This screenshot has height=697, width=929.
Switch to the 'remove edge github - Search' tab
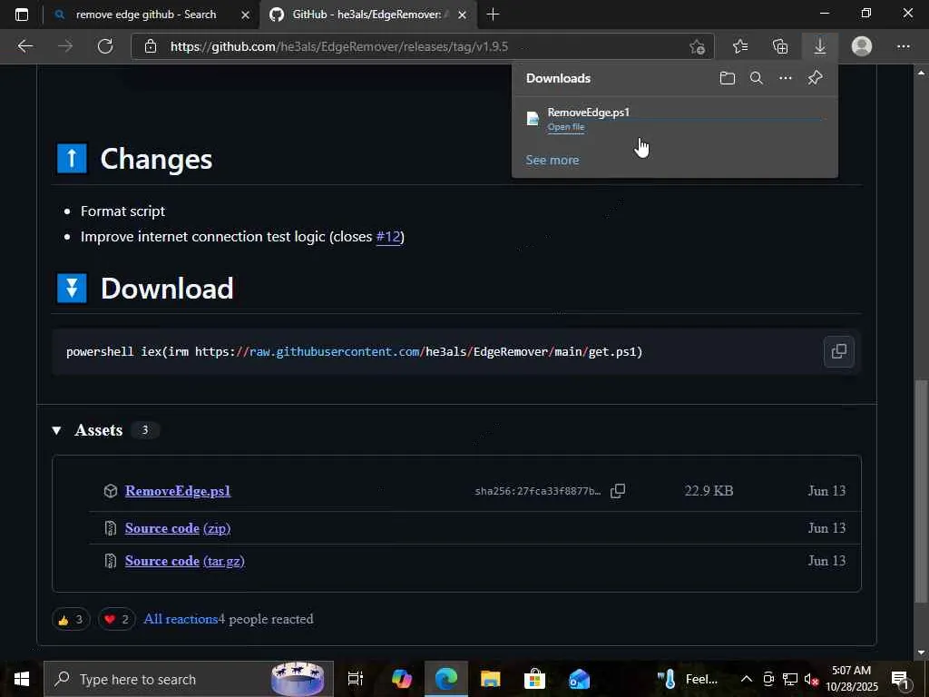(x=146, y=15)
